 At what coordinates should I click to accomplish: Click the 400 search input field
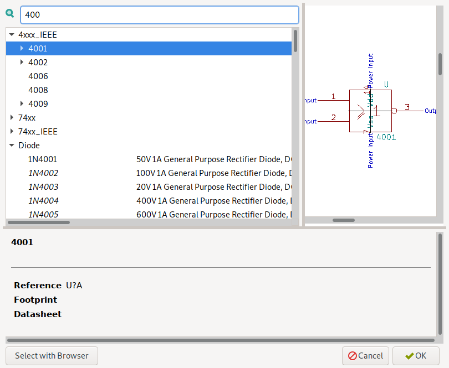[x=159, y=15]
